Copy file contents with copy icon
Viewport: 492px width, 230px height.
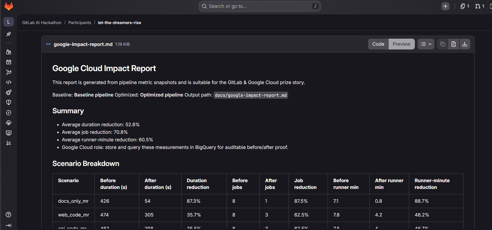443,44
